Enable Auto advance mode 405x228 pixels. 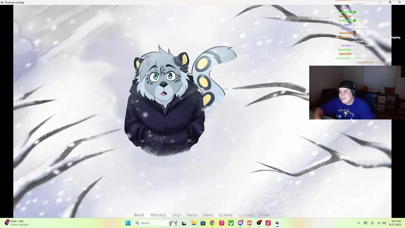(192, 215)
